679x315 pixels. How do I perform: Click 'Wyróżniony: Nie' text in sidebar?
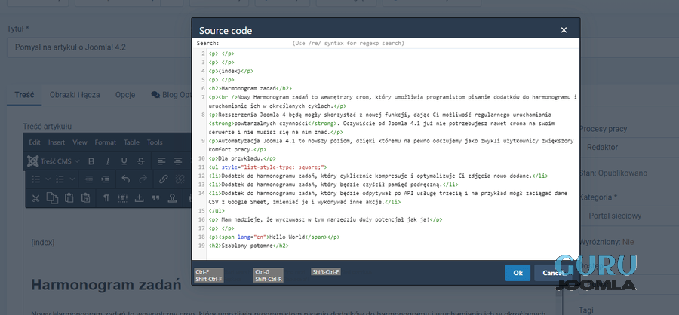click(x=607, y=242)
